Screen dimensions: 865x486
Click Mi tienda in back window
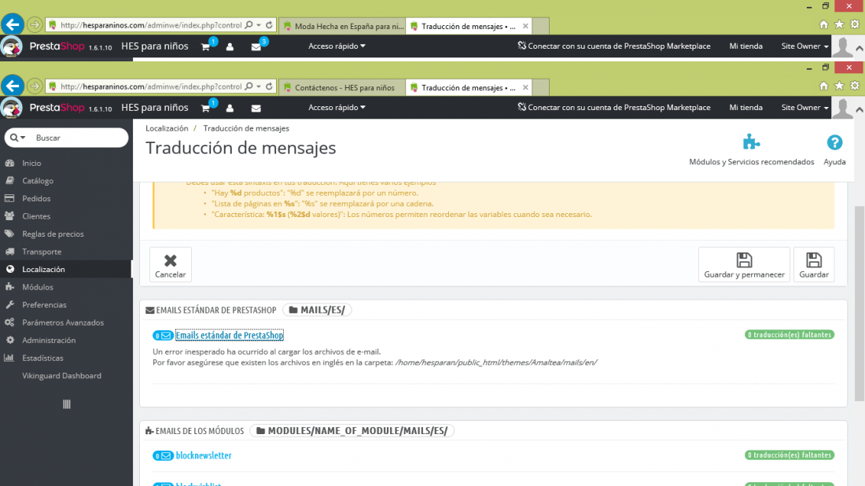click(x=745, y=46)
